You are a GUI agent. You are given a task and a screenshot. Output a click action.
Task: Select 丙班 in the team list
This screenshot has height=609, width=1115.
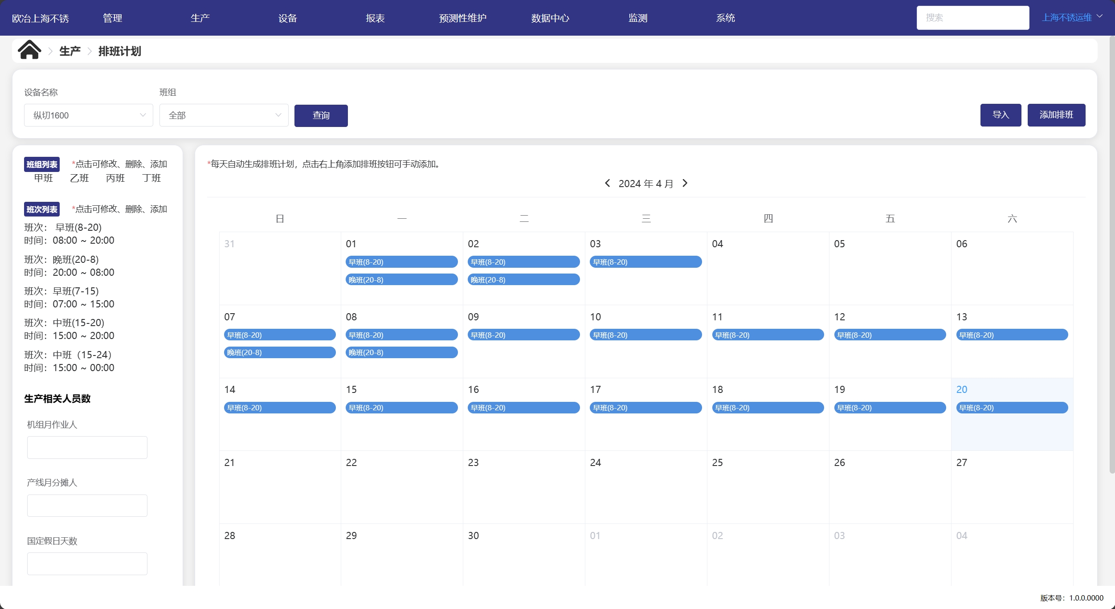pos(115,178)
